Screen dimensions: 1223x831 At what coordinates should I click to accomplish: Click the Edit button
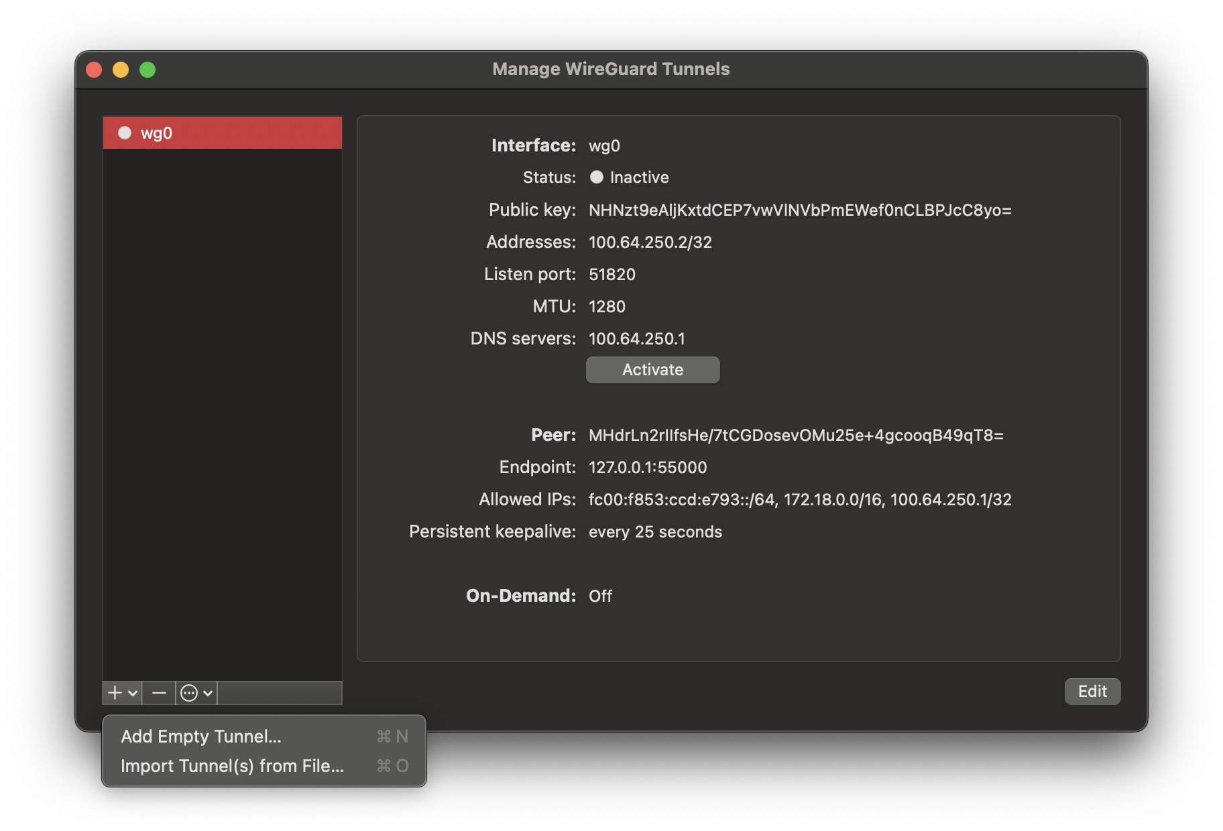coord(1092,692)
